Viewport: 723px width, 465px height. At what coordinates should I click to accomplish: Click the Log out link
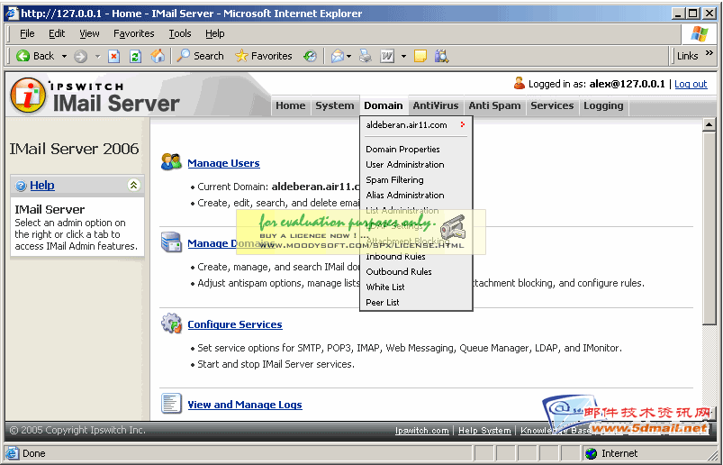tap(691, 84)
